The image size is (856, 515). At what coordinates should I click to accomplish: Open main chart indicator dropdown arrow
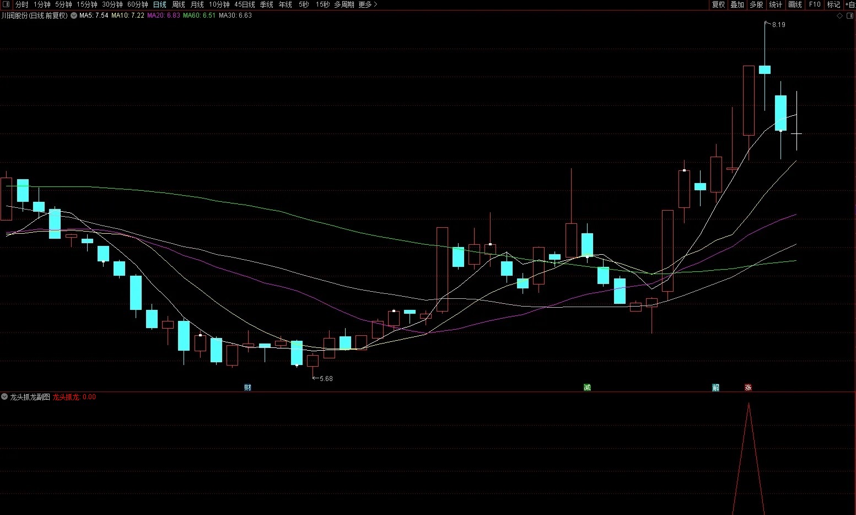[x=74, y=15]
